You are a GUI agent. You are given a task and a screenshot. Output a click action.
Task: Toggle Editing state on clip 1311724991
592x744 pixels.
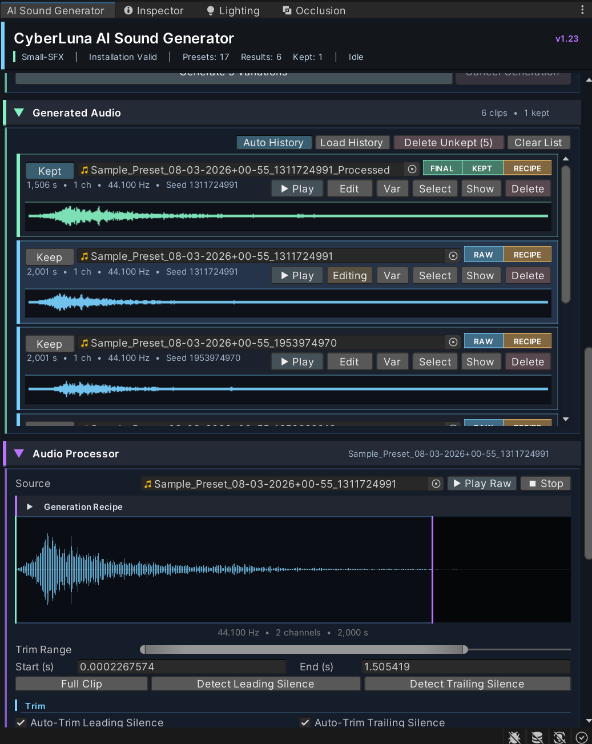(350, 275)
